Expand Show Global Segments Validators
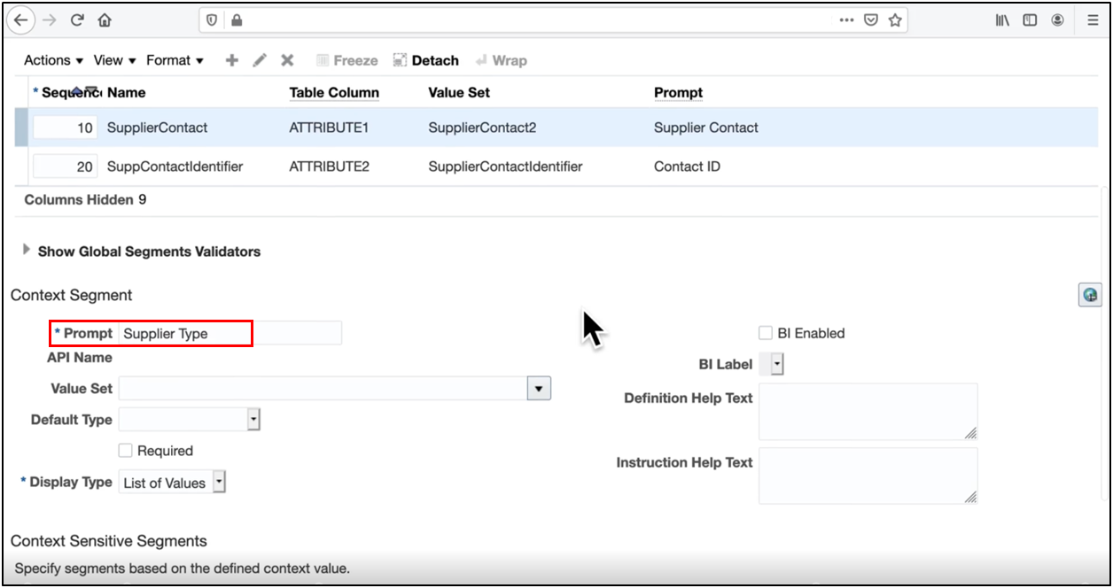This screenshot has width=1113, height=588. tap(27, 251)
